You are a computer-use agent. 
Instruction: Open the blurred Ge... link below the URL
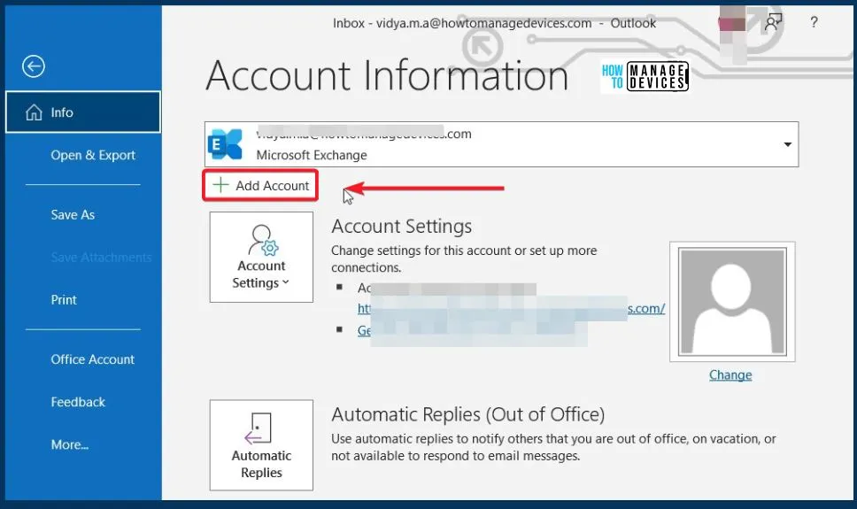(x=472, y=331)
